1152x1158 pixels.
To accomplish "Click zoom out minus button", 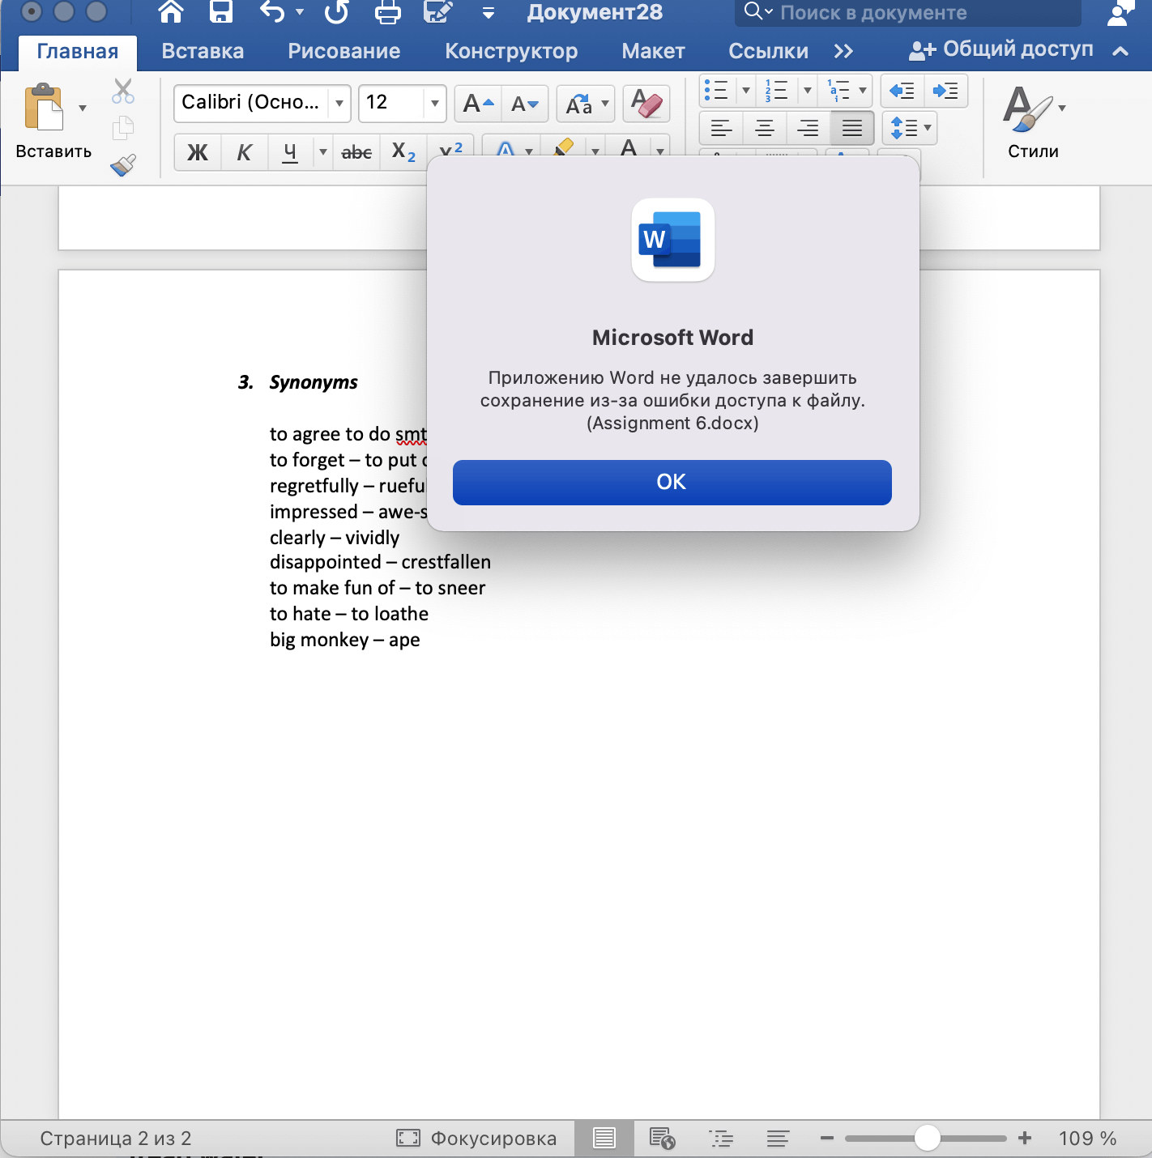I will 827,1139.
